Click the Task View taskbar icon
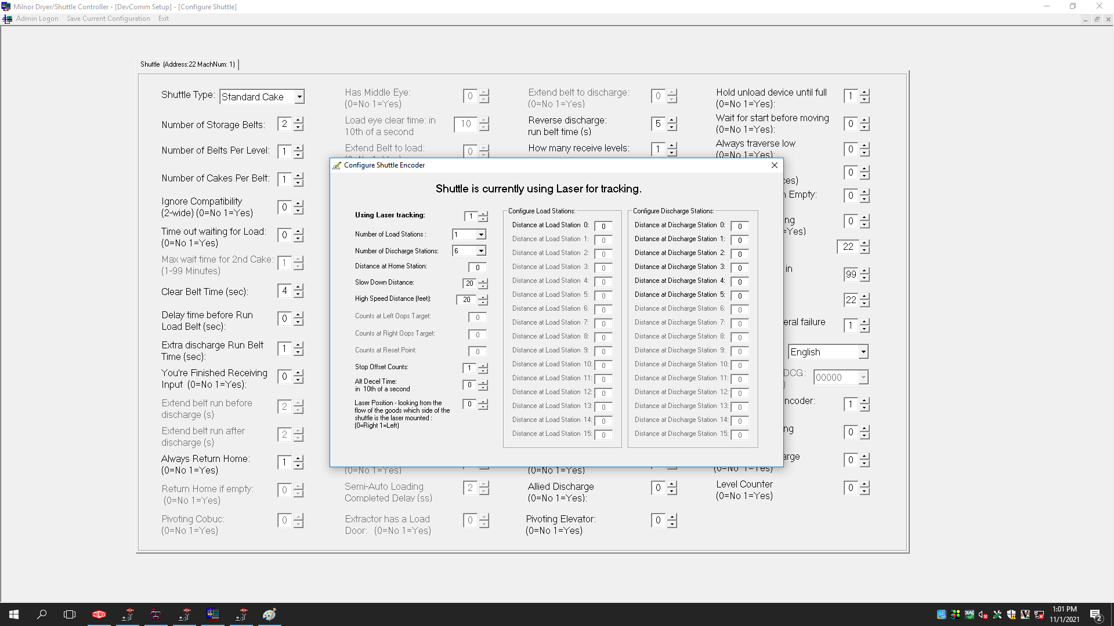Image resolution: width=1114 pixels, height=626 pixels. tap(70, 614)
